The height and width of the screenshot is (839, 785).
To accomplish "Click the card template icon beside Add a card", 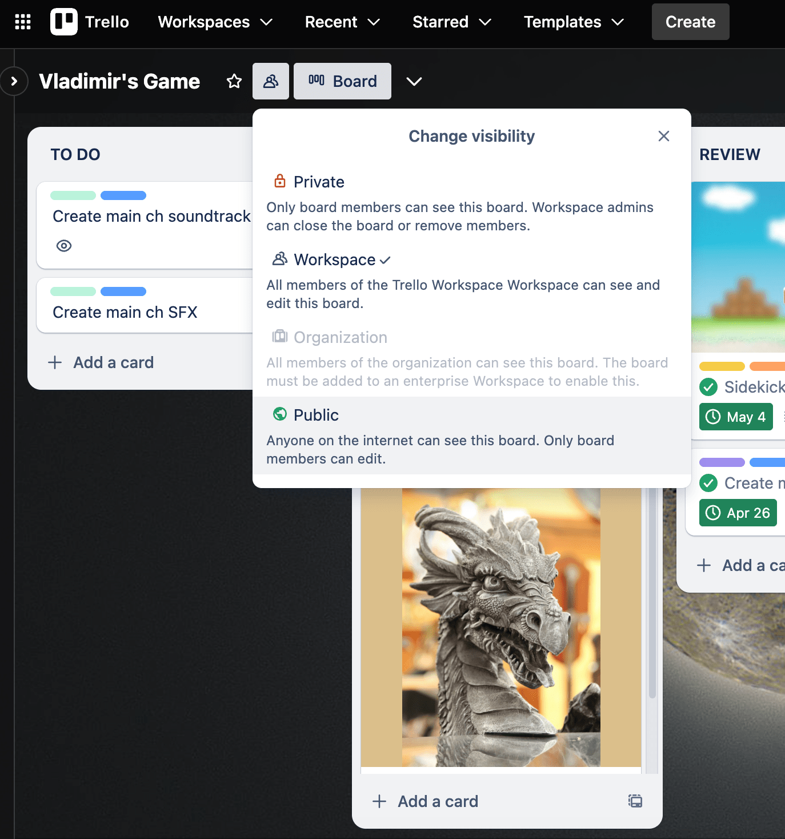I will (x=635, y=801).
